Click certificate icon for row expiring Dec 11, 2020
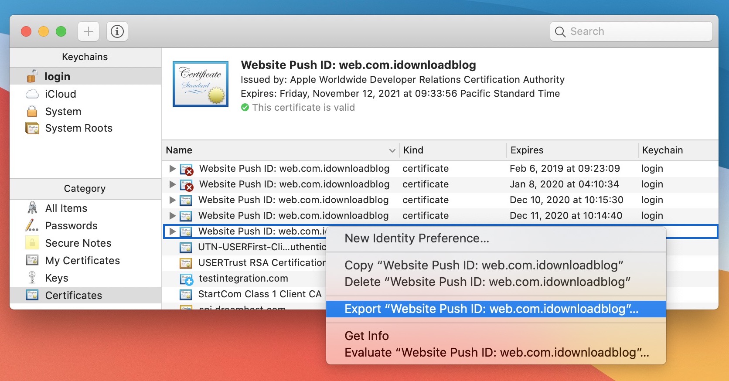Screen dimensions: 729x381 [x=186, y=216]
